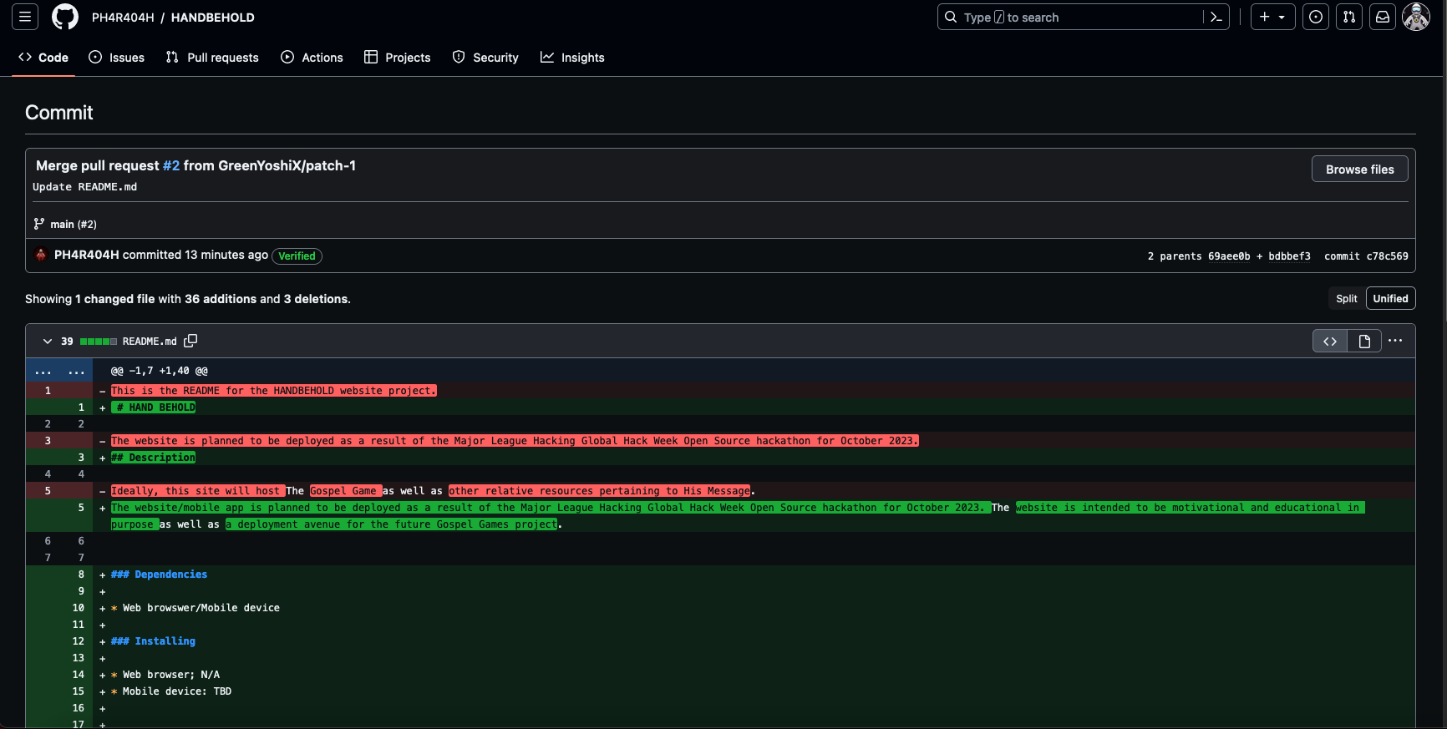Image resolution: width=1447 pixels, height=729 pixels.
Task: Open the notifications inbox icon
Action: coord(1383,17)
